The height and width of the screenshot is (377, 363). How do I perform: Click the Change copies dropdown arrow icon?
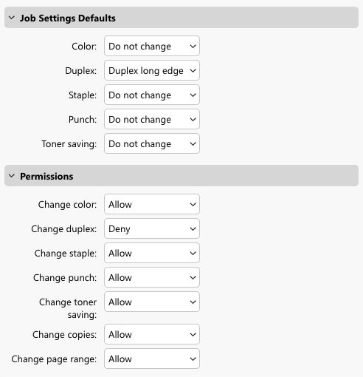coord(193,335)
